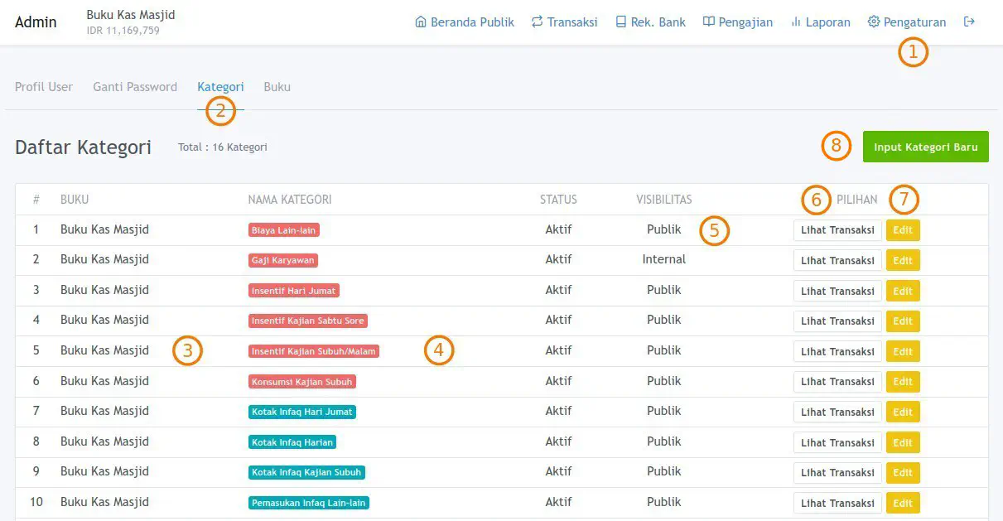This screenshot has width=1003, height=521.
Task: Open Pengajian via the book icon
Action: [x=708, y=22]
